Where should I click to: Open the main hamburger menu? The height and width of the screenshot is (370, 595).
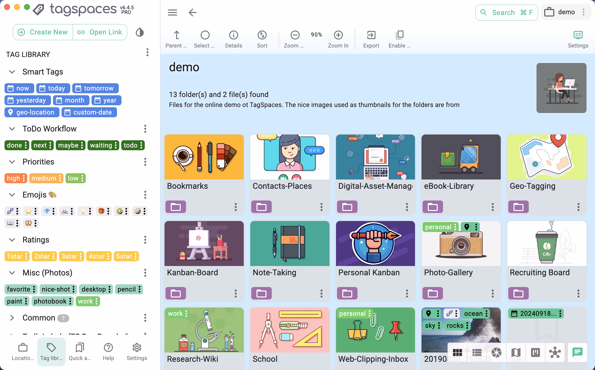tap(172, 12)
